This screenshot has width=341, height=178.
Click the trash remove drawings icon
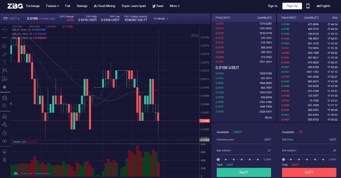(x=5, y=160)
